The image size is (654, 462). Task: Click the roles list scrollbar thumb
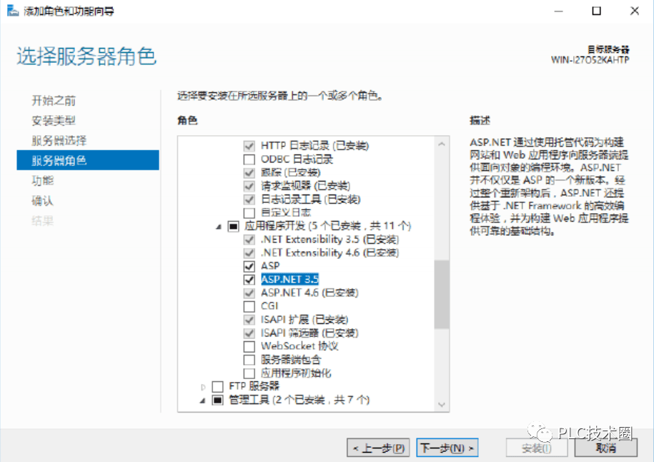pos(442,294)
